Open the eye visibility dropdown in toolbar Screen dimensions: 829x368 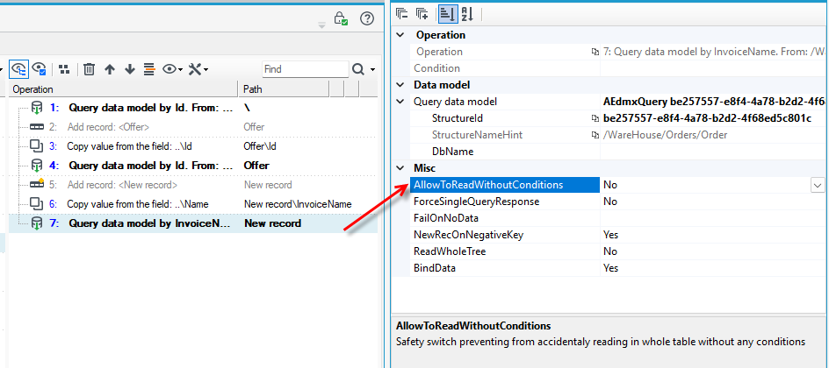pyautogui.click(x=172, y=69)
